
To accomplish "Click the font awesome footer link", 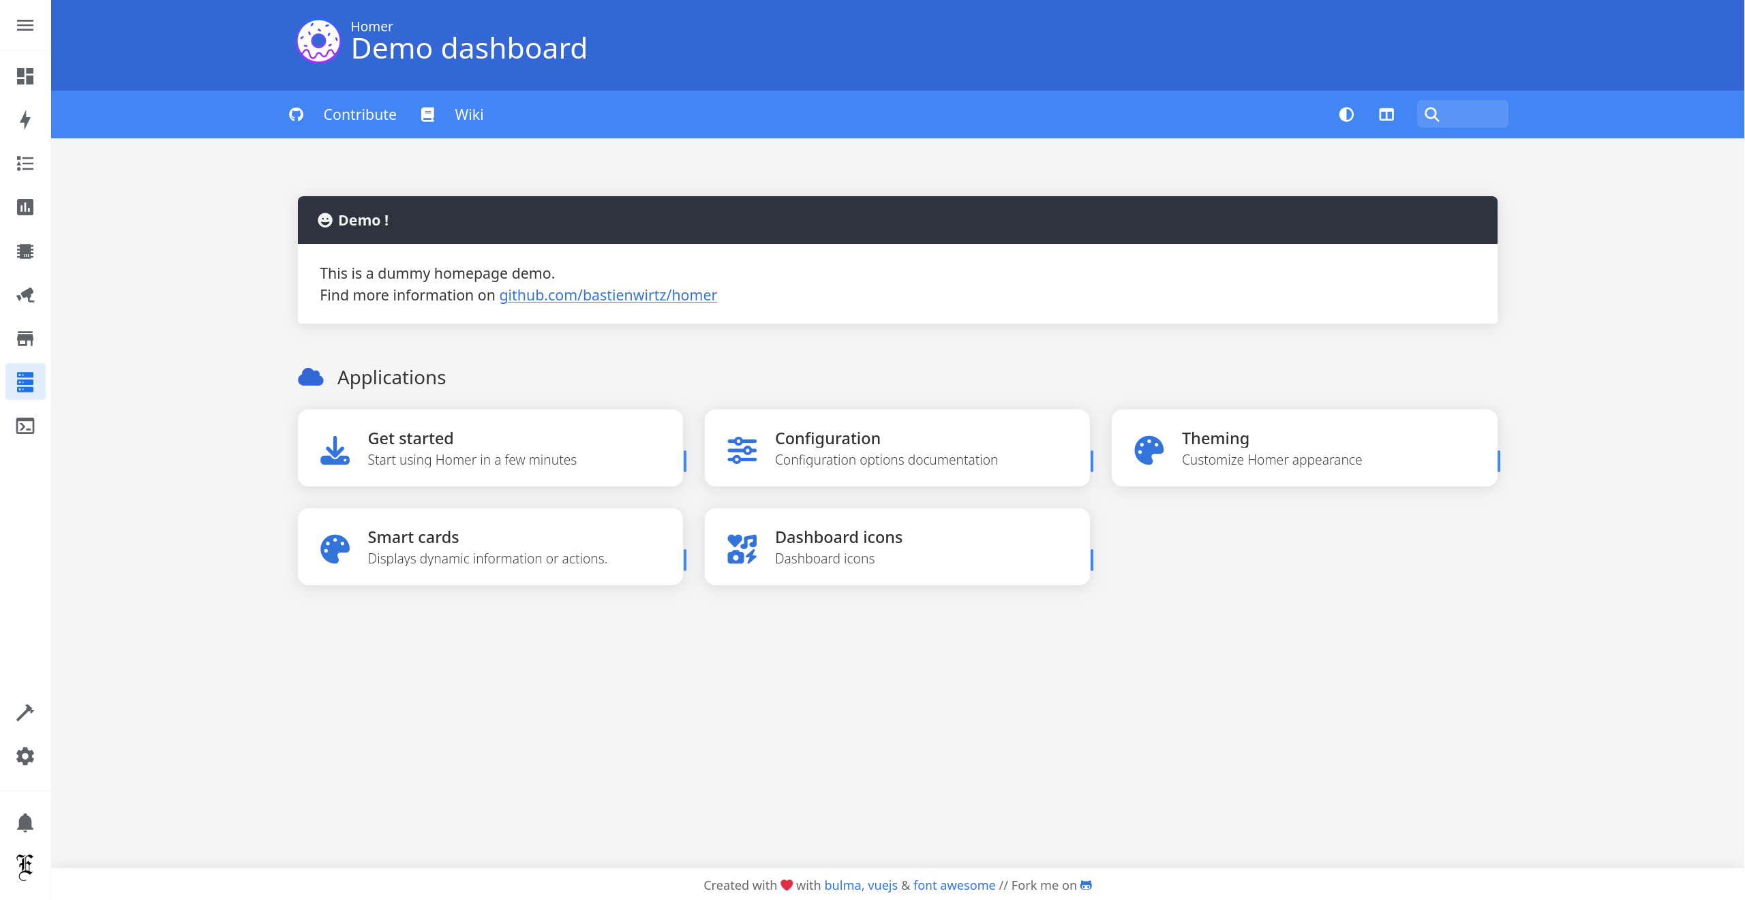I will tap(954, 885).
